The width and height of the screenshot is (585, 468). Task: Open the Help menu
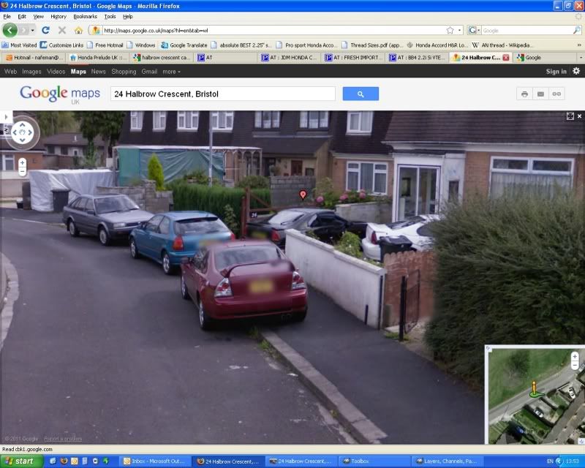(x=127, y=16)
